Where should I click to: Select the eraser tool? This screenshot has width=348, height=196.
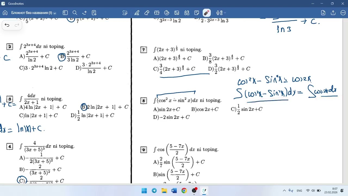tap(147, 13)
